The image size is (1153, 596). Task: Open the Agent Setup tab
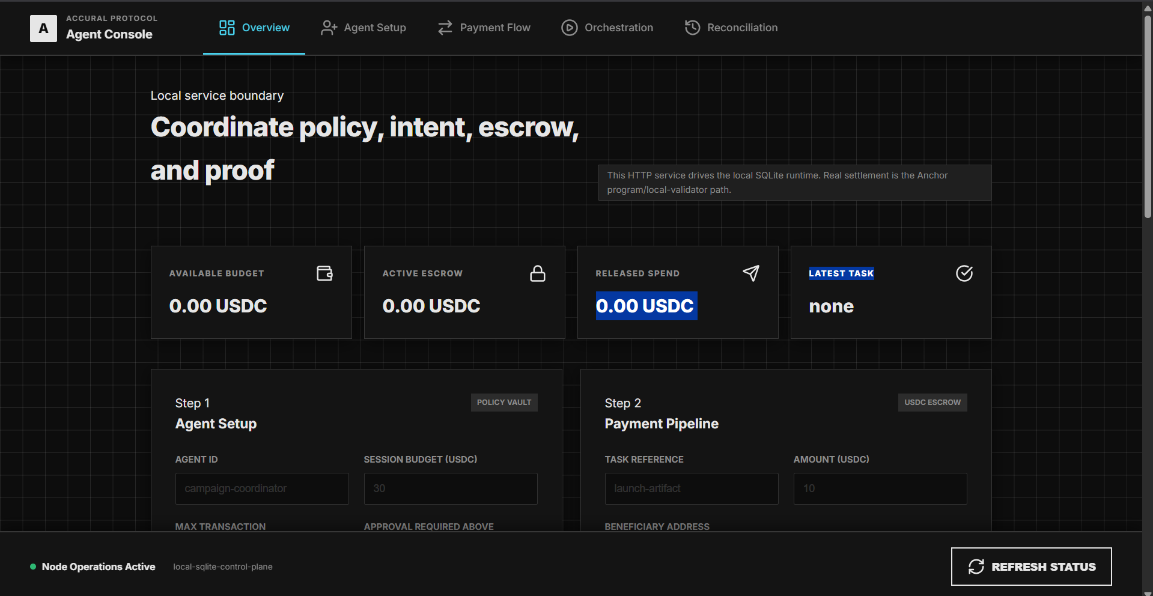(364, 28)
